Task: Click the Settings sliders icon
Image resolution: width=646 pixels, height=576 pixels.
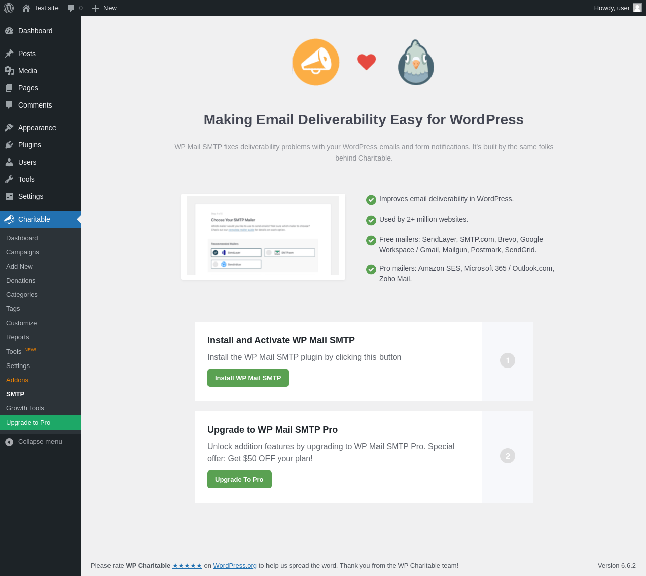Action: click(9, 196)
